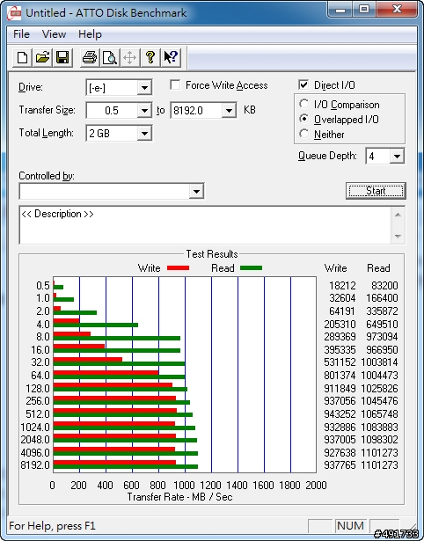The image size is (424, 541).
Task: Save results with the floppy disk icon
Action: (62, 57)
